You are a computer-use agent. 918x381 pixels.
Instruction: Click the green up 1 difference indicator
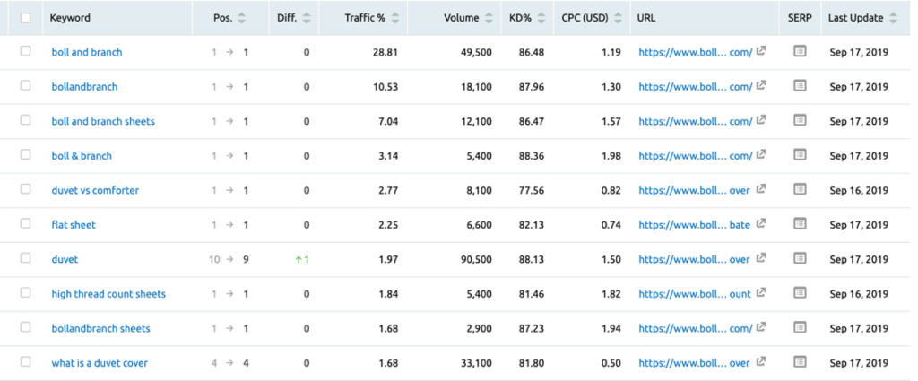coord(302,259)
